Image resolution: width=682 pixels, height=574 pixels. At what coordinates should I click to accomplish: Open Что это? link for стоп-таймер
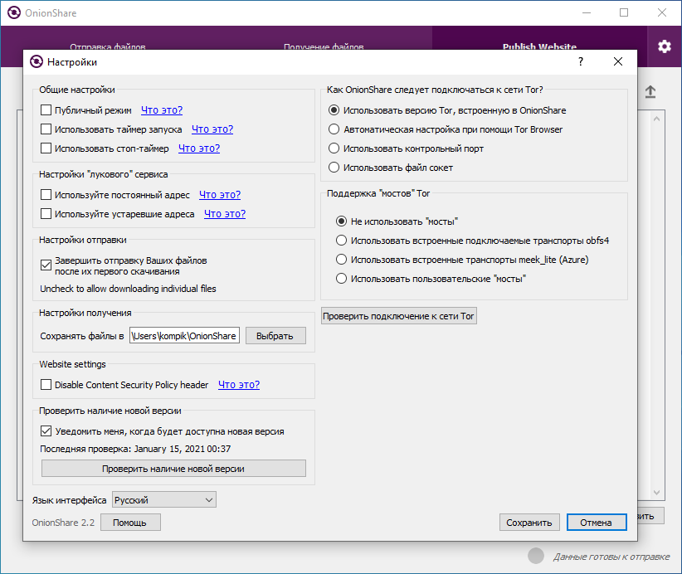coord(199,148)
